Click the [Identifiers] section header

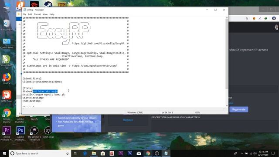coord(32,78)
